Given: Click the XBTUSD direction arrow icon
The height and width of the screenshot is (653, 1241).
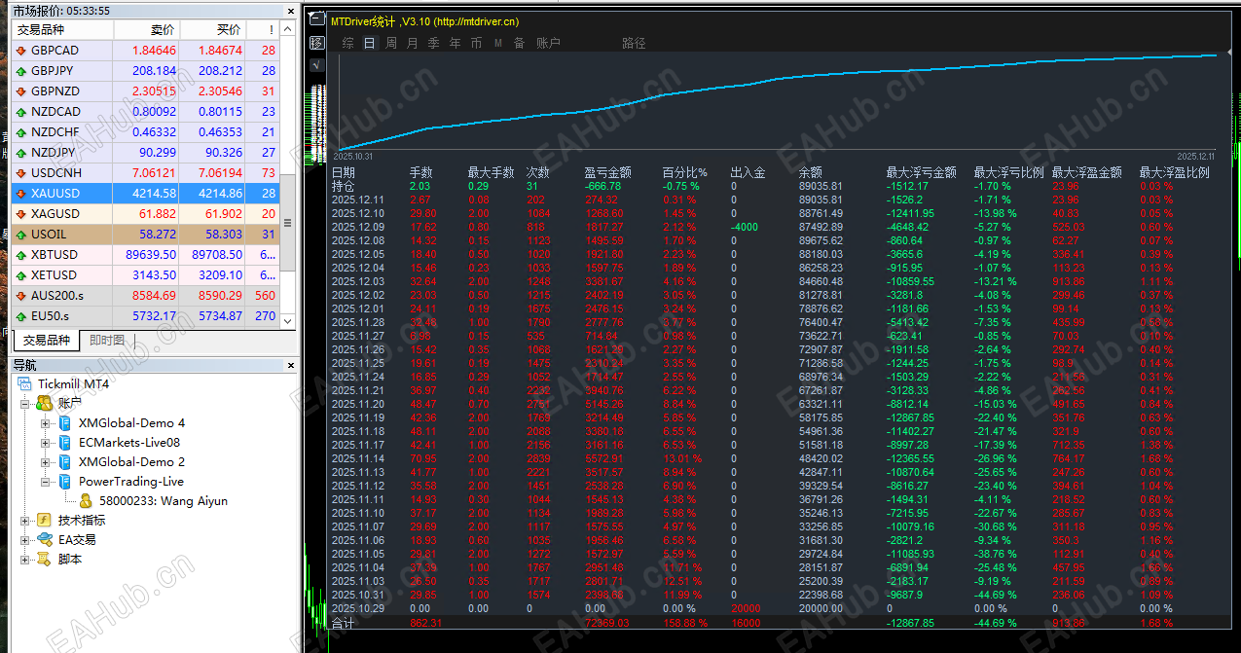Looking at the screenshot, I should (x=22, y=255).
